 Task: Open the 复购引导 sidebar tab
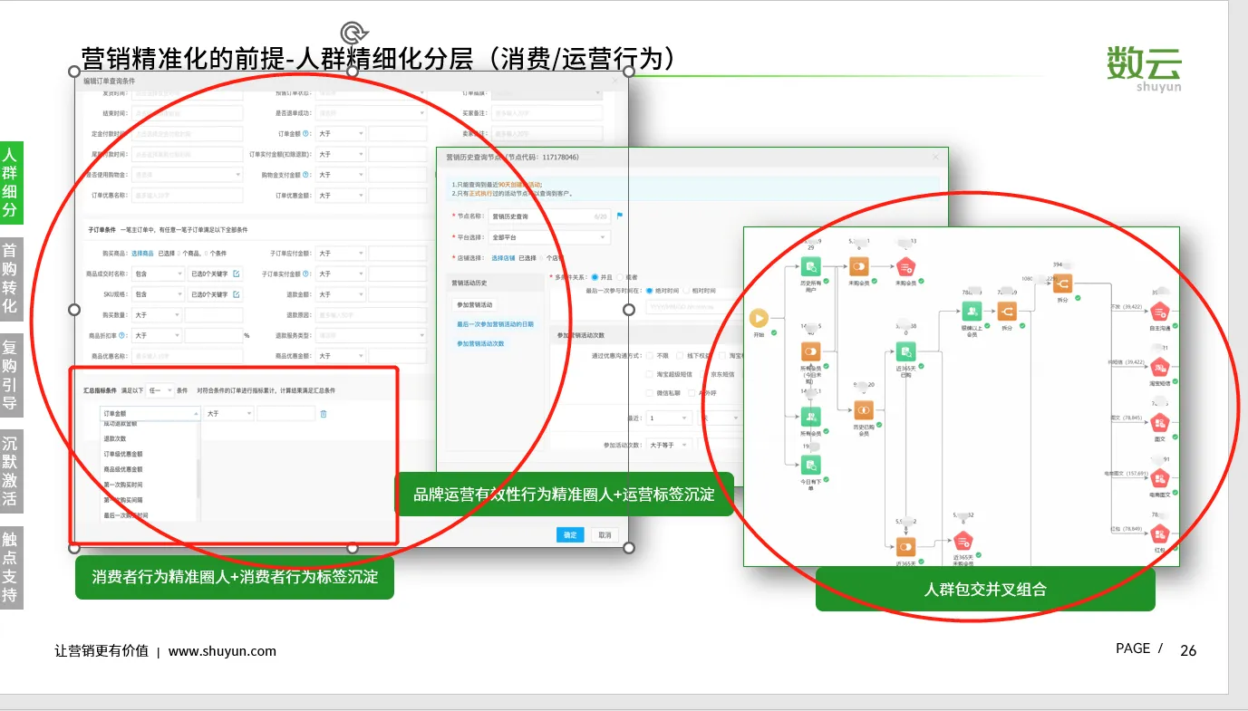tap(10, 375)
